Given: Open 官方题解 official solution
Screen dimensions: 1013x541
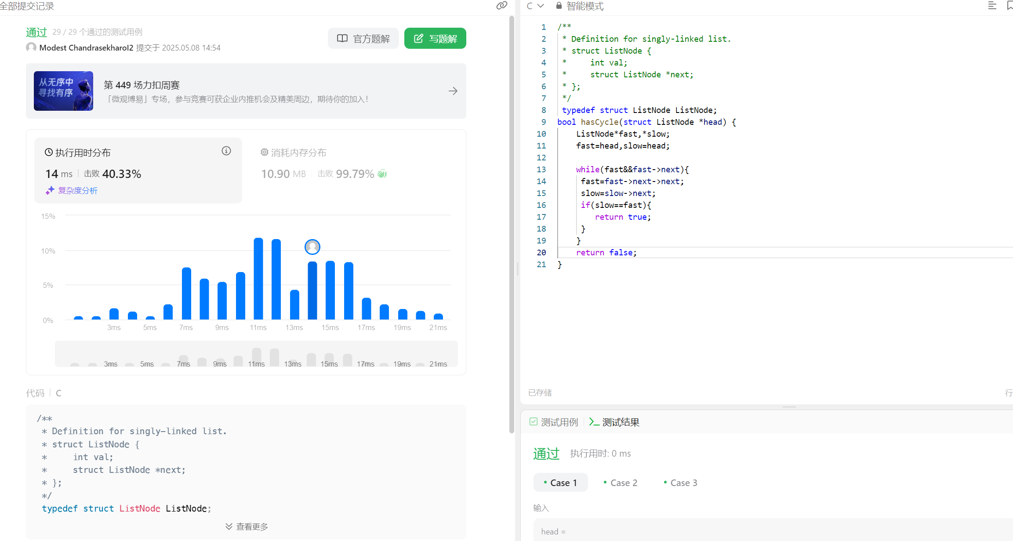Looking at the screenshot, I should pos(363,39).
